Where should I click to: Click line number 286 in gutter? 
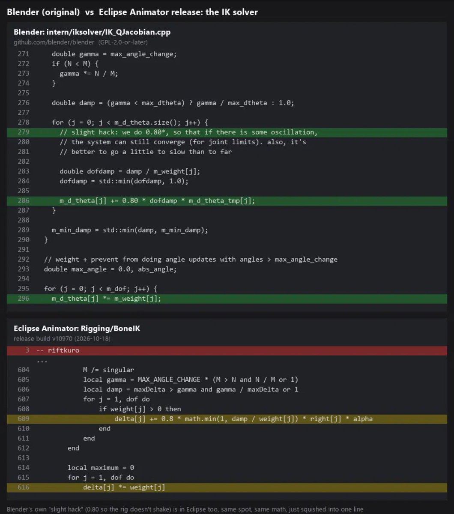[x=24, y=200]
